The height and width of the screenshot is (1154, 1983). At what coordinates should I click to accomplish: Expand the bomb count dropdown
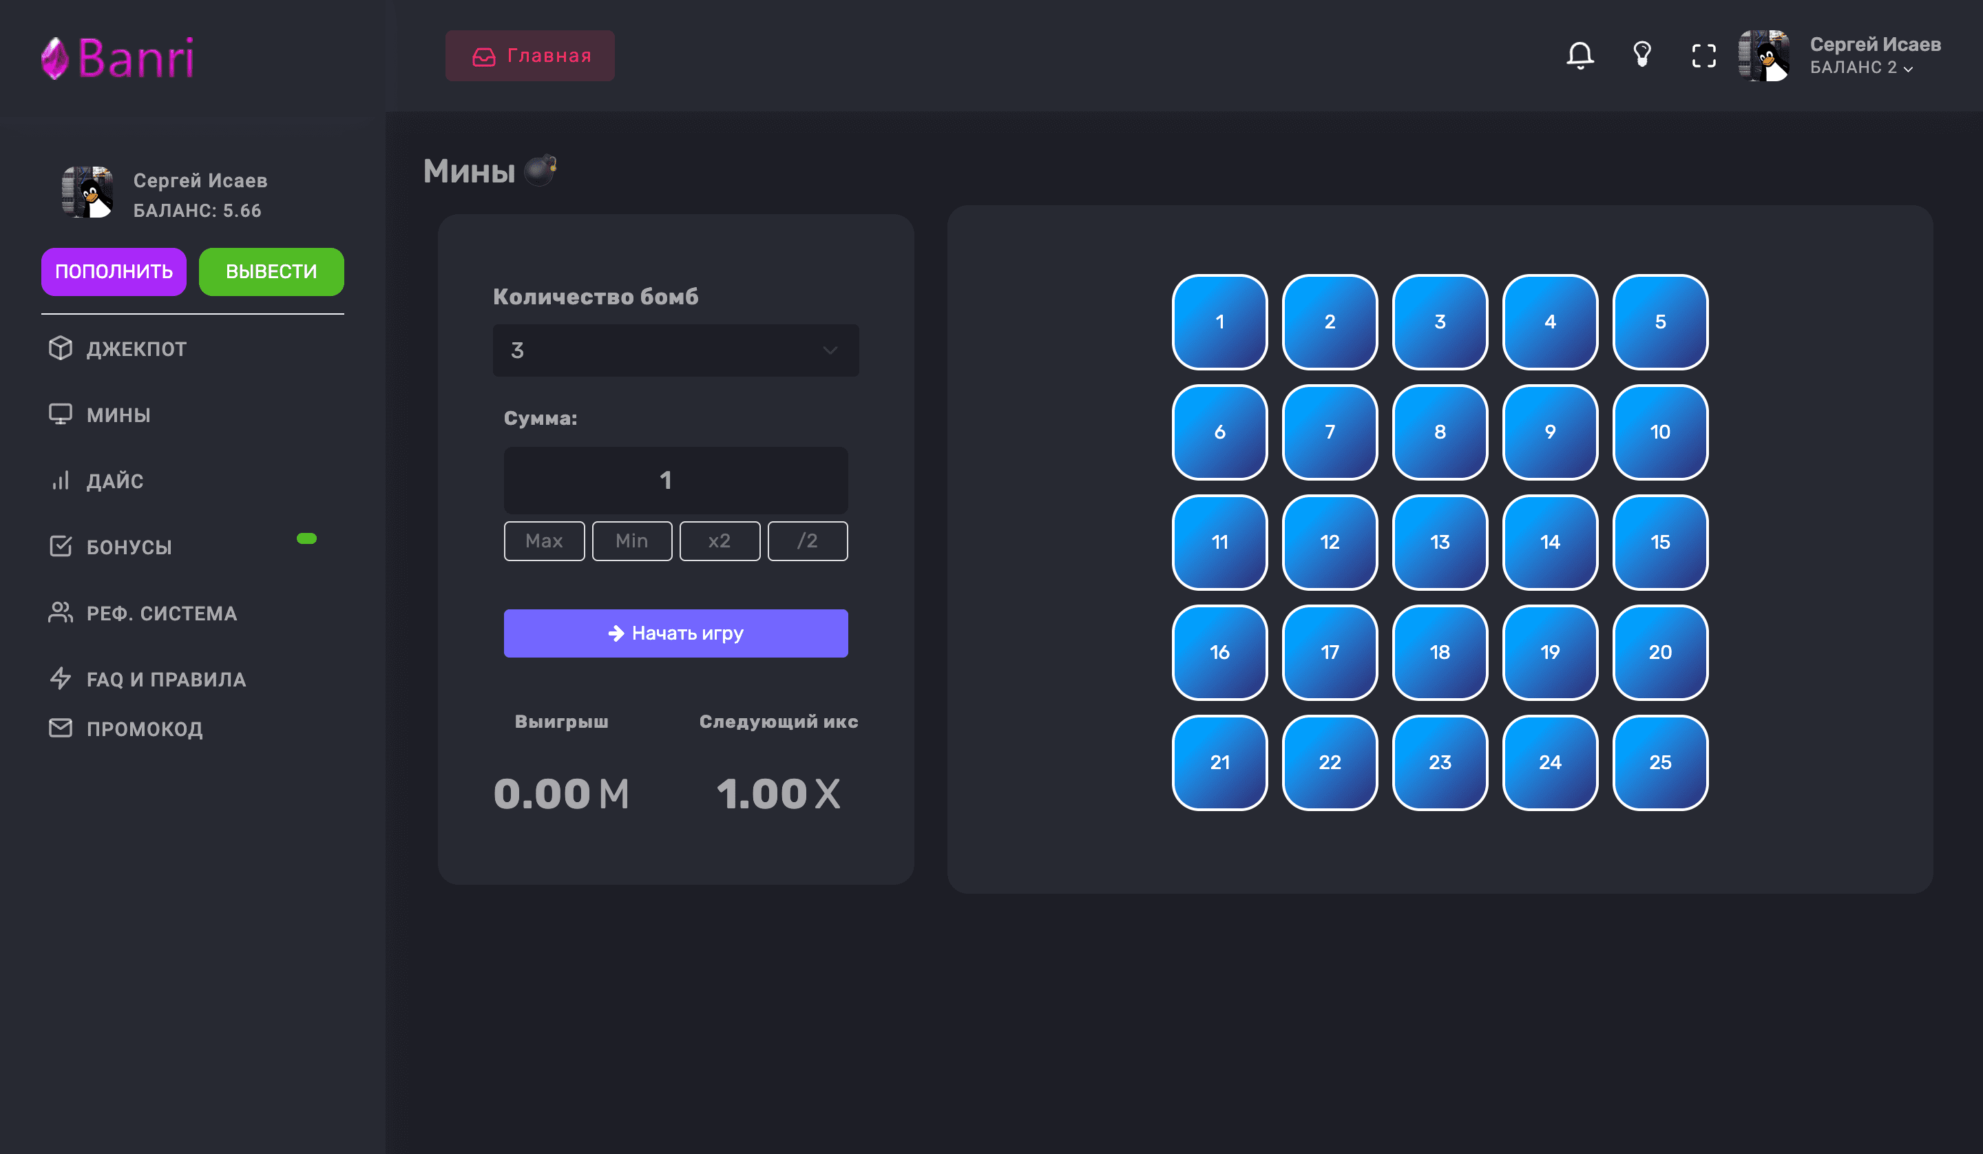[675, 350]
